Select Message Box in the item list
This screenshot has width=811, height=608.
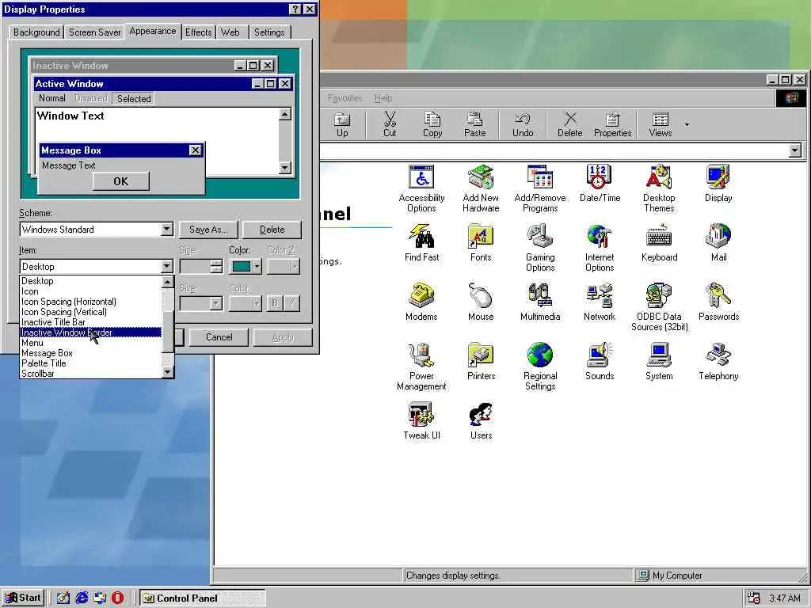(90, 353)
